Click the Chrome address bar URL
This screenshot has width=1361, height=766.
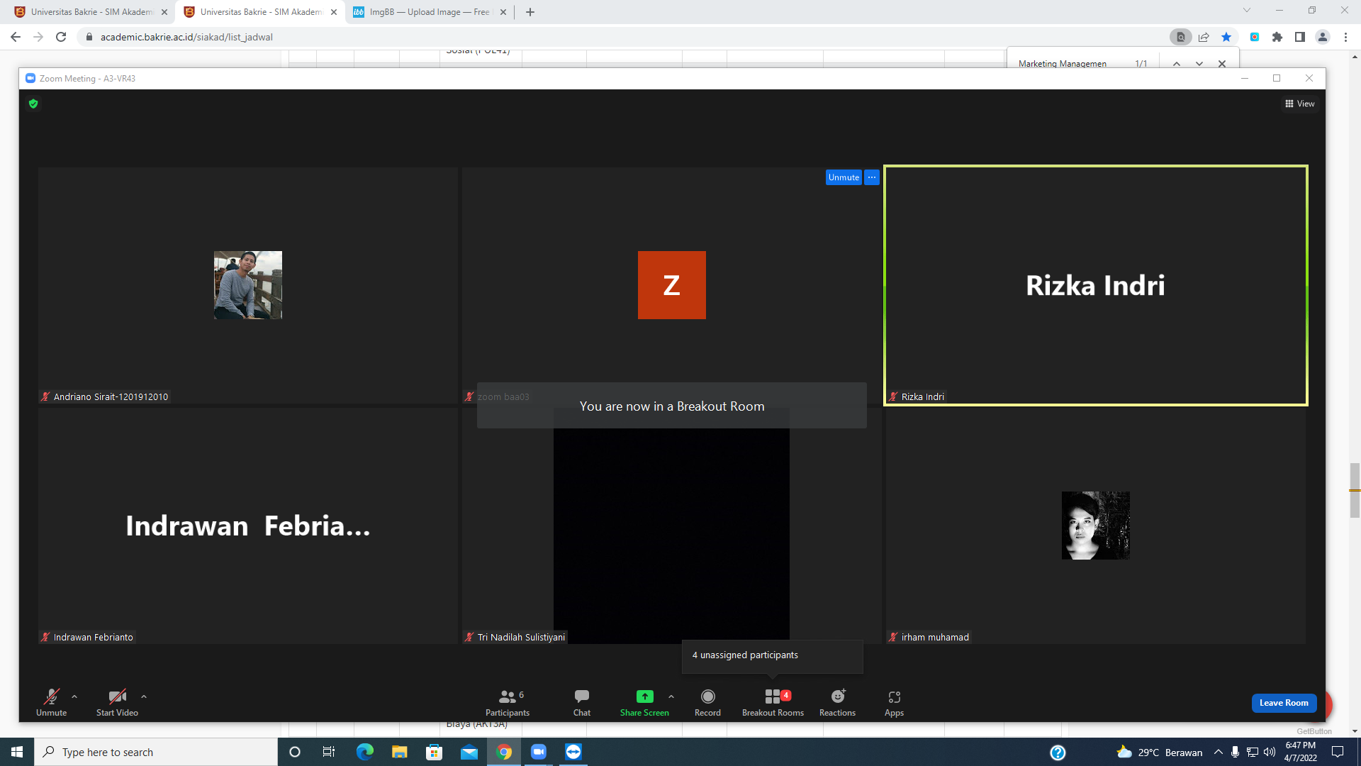coord(186,37)
